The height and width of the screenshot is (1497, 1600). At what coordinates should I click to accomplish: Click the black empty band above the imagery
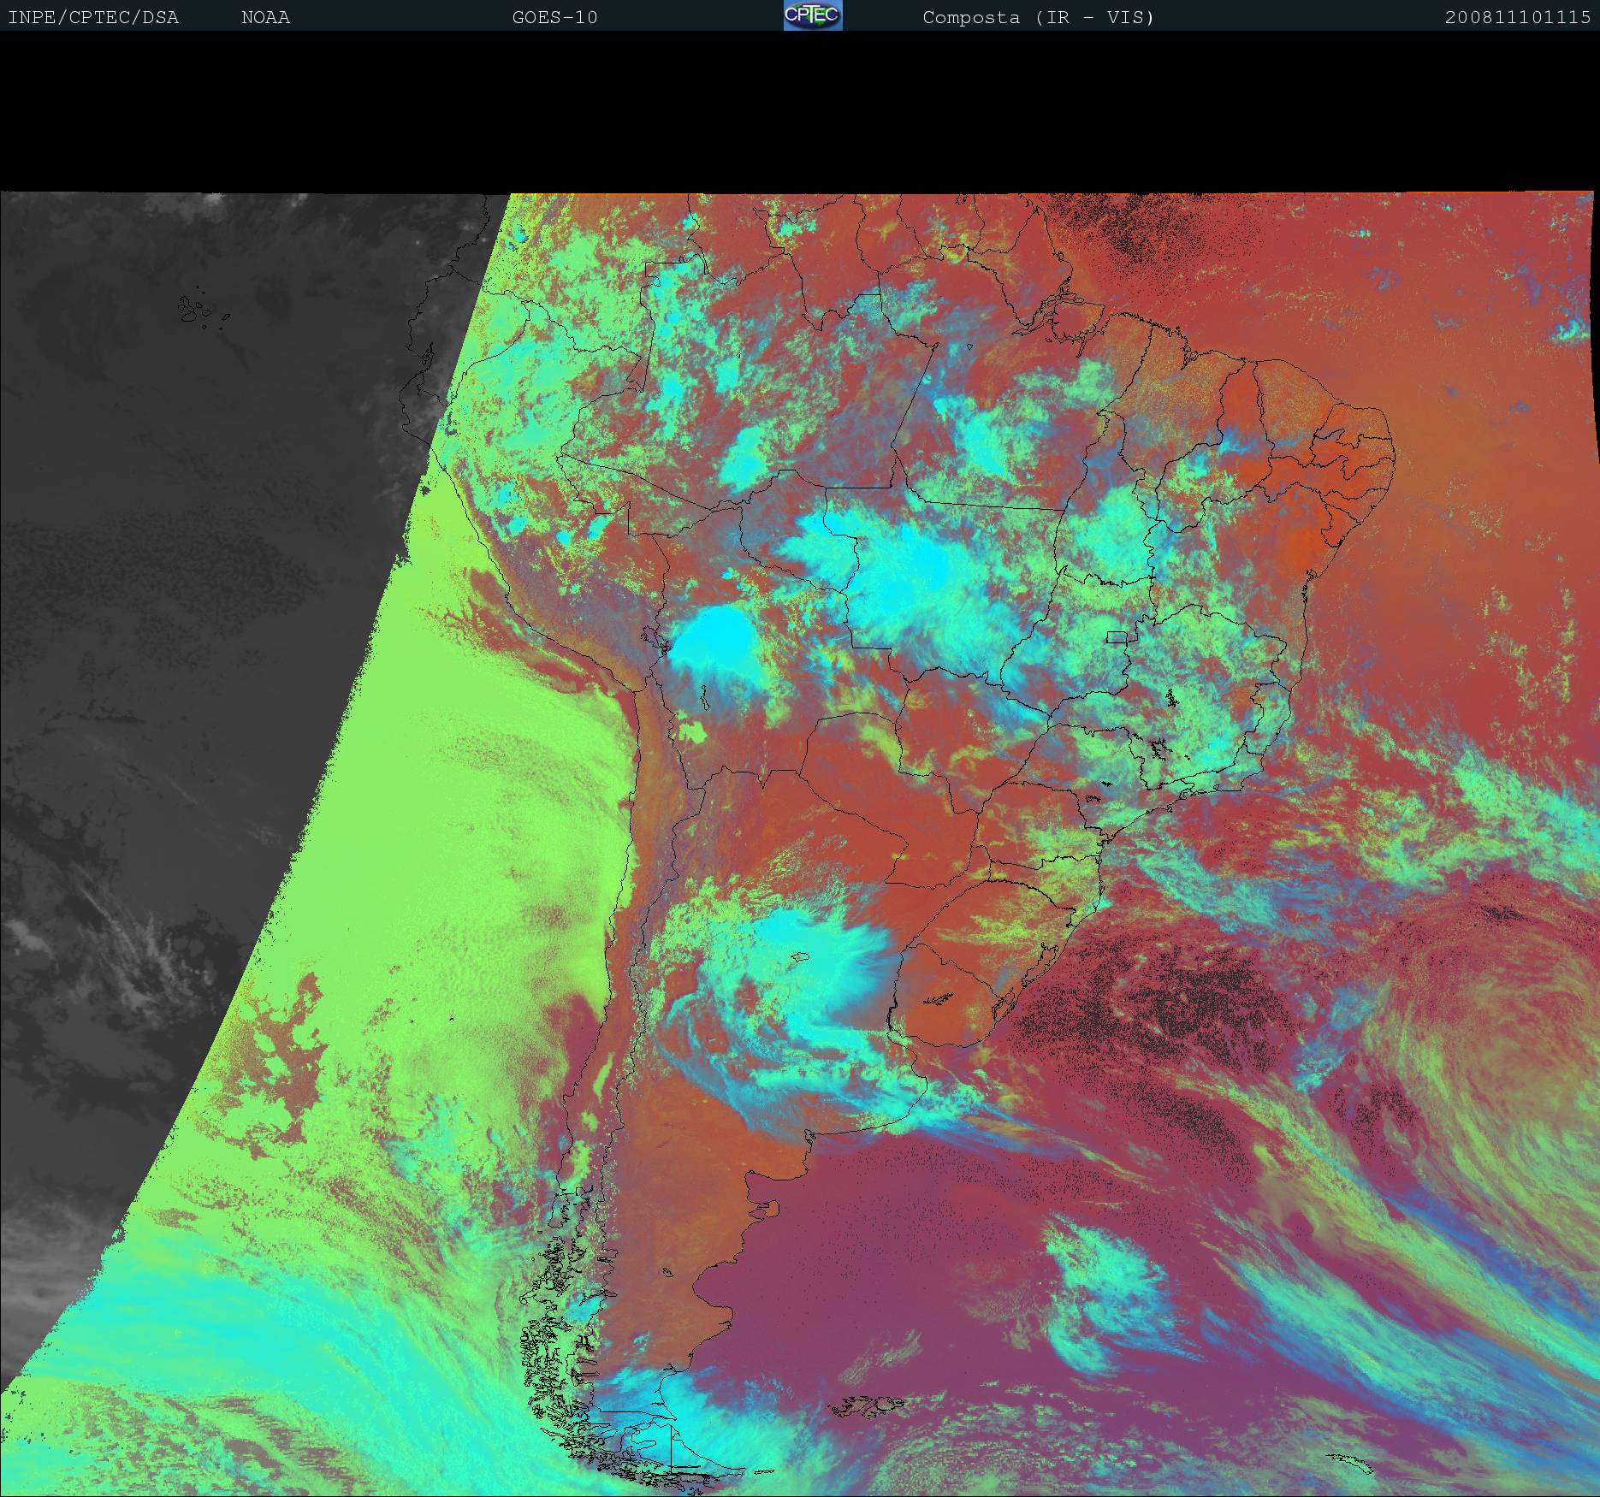pyautogui.click(x=800, y=111)
